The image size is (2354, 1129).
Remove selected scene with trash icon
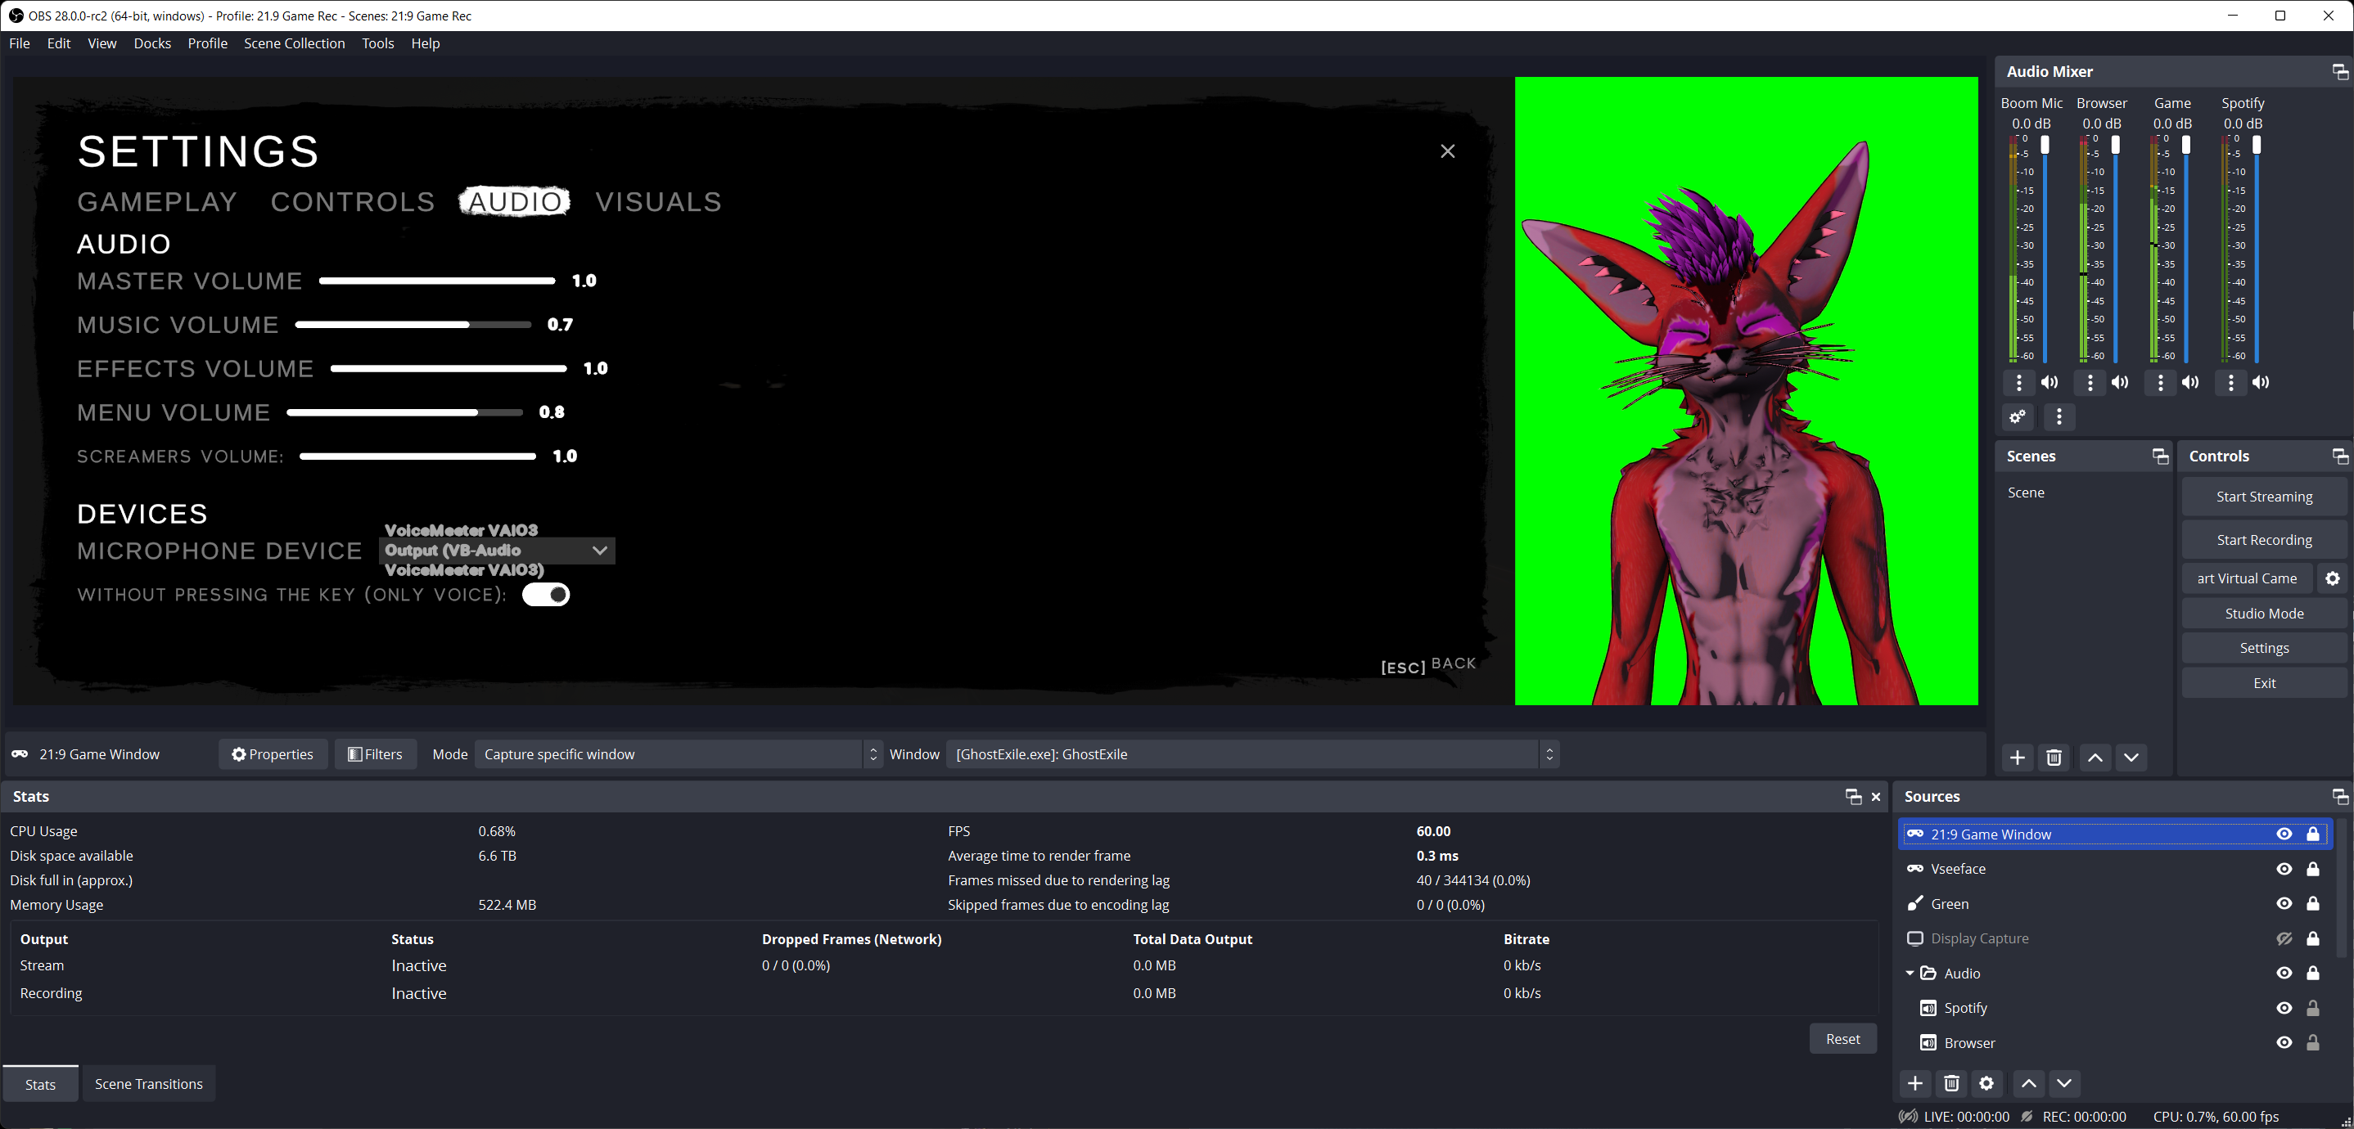pos(2054,758)
